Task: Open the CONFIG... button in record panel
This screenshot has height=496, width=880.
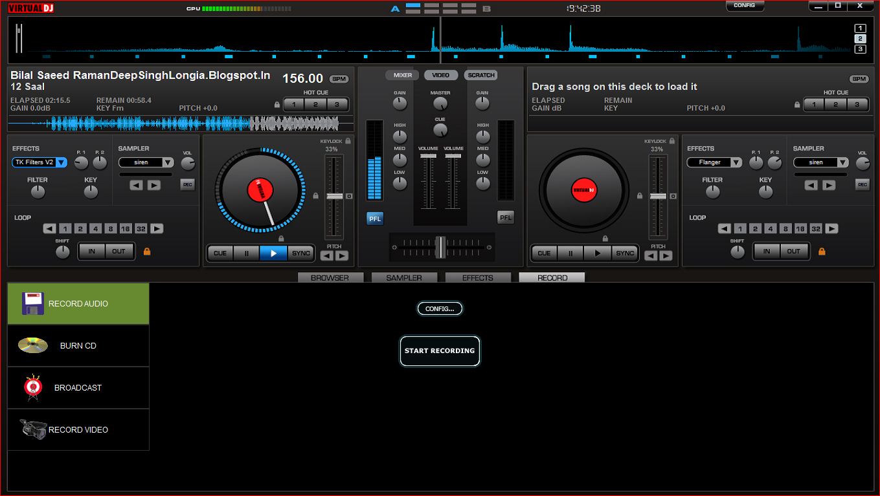Action: point(440,308)
